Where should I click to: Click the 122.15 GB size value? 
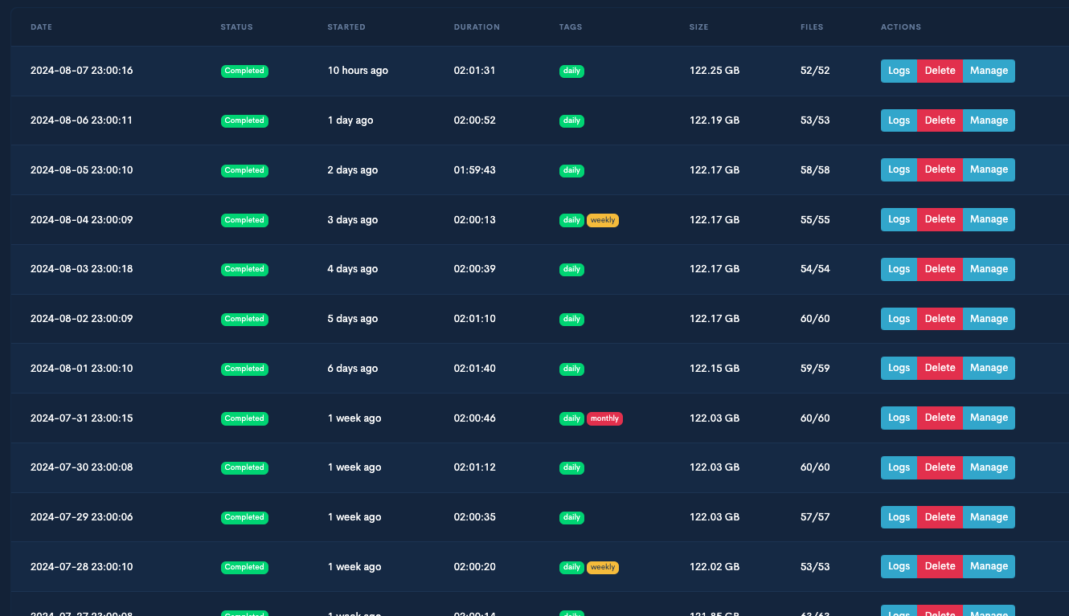click(715, 369)
